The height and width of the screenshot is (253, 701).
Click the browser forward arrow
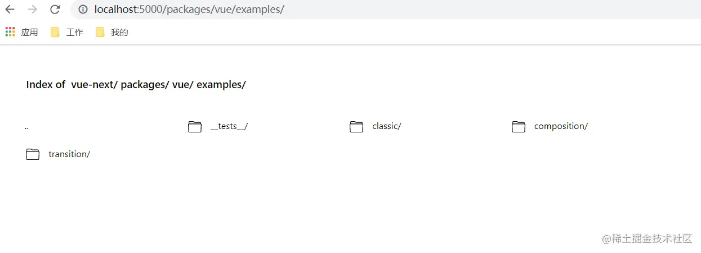click(x=33, y=10)
